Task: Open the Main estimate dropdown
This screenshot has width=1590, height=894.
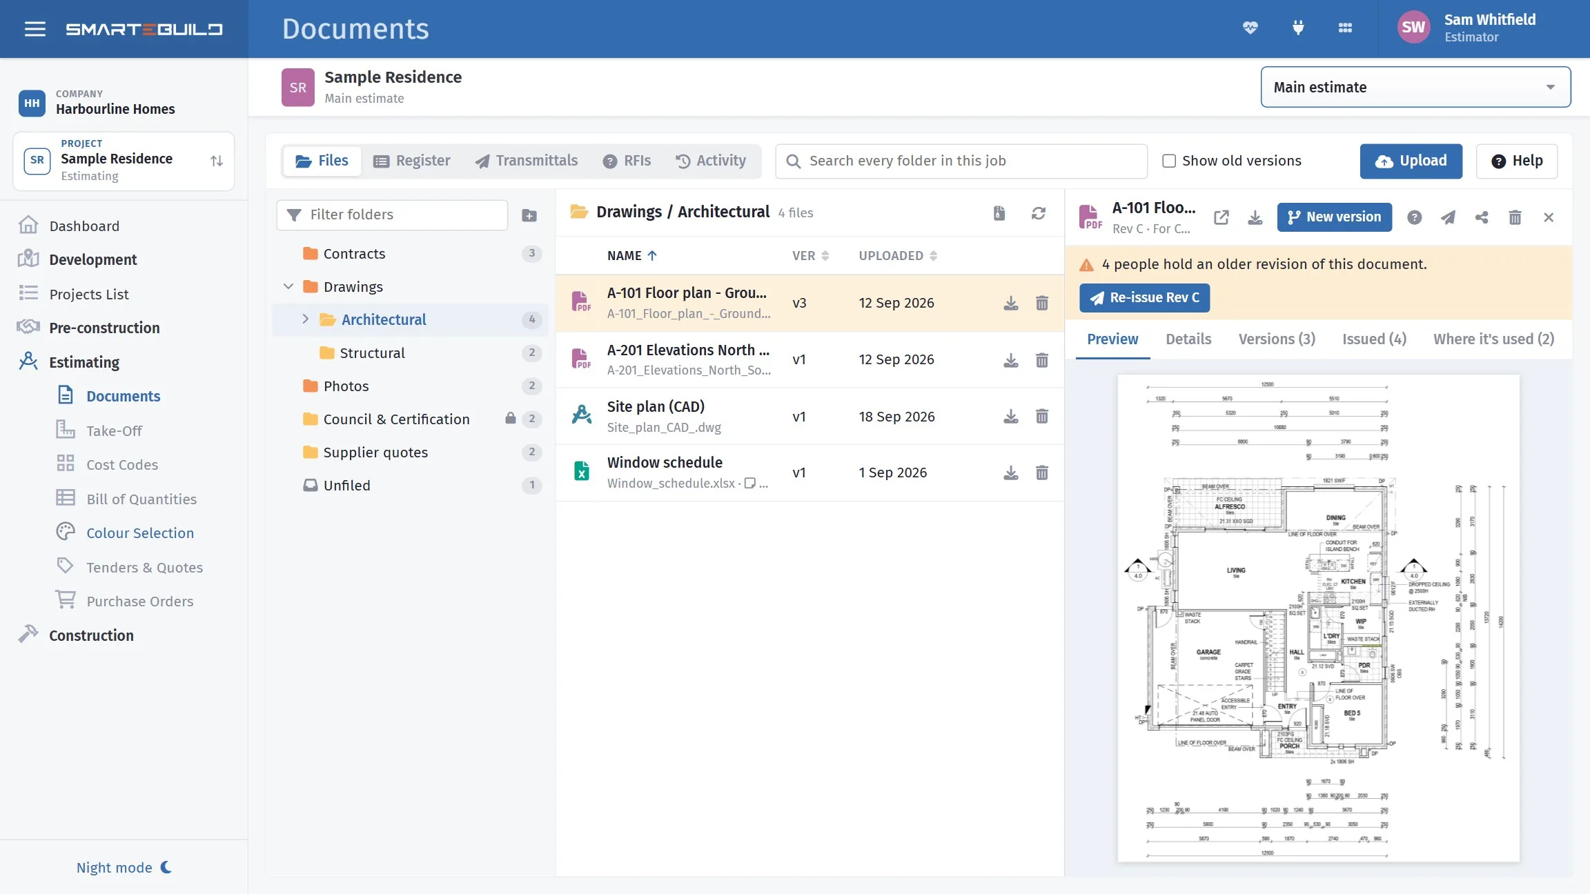Action: click(x=1415, y=87)
